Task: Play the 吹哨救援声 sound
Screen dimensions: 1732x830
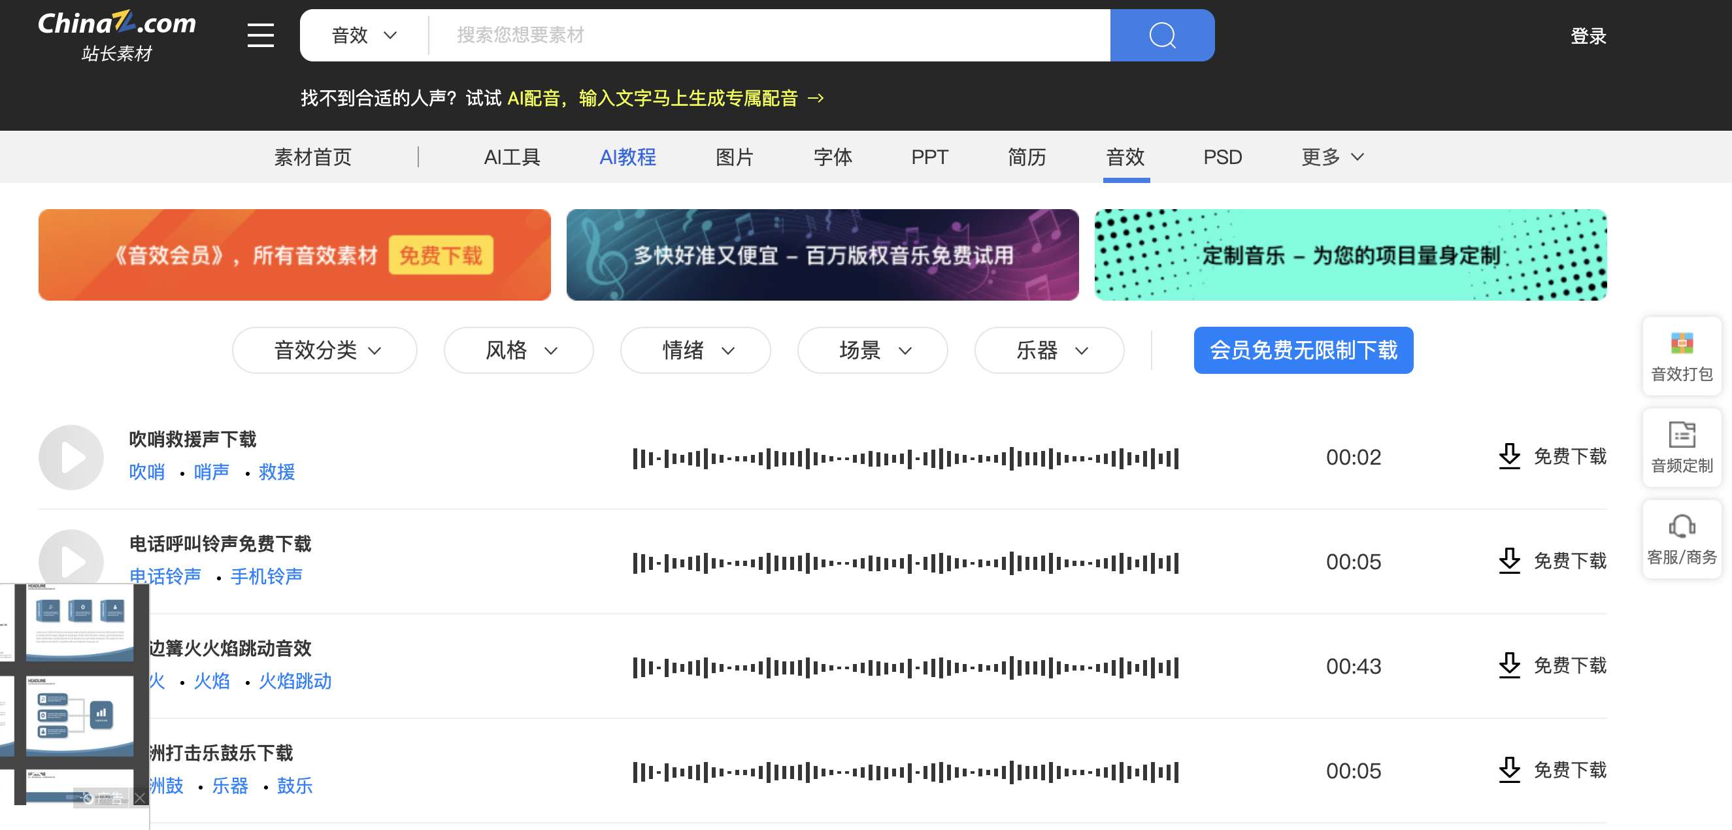Action: tap(71, 457)
